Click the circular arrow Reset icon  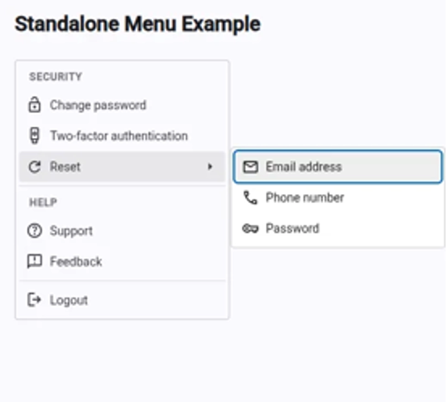point(34,167)
